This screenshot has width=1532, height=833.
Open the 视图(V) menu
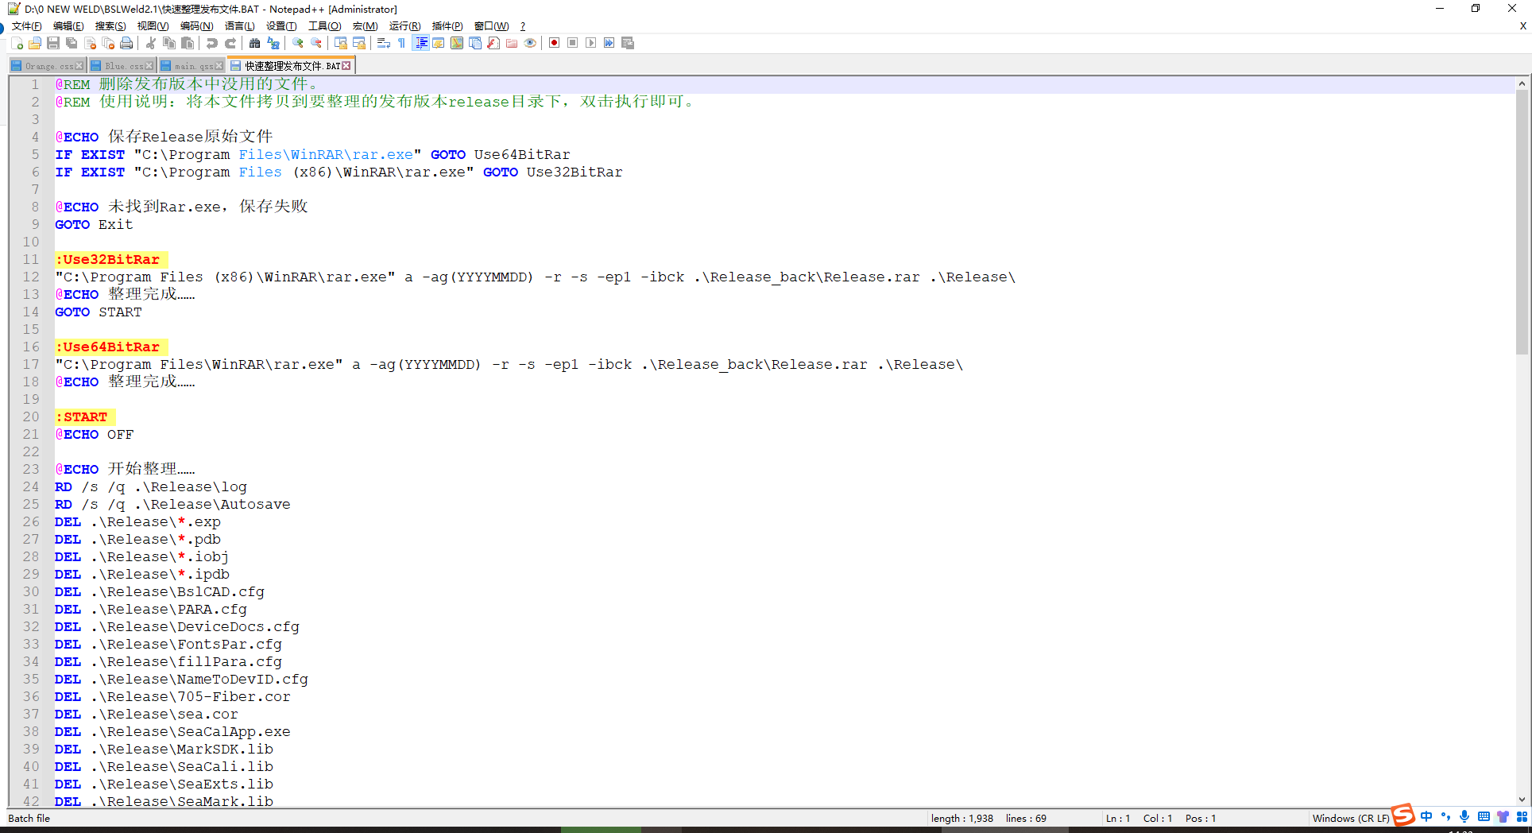153,26
